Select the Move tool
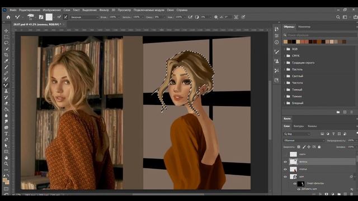The width and height of the screenshot is (358, 201). (x=6, y=31)
